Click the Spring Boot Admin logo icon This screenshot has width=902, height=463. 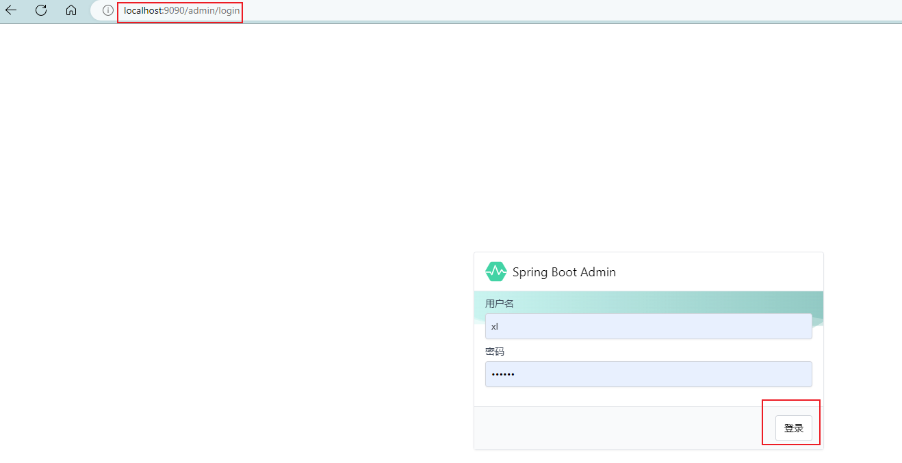[496, 272]
